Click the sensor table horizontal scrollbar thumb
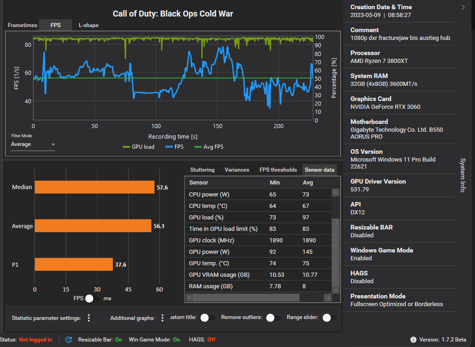The width and height of the screenshot is (475, 347). [x=247, y=297]
